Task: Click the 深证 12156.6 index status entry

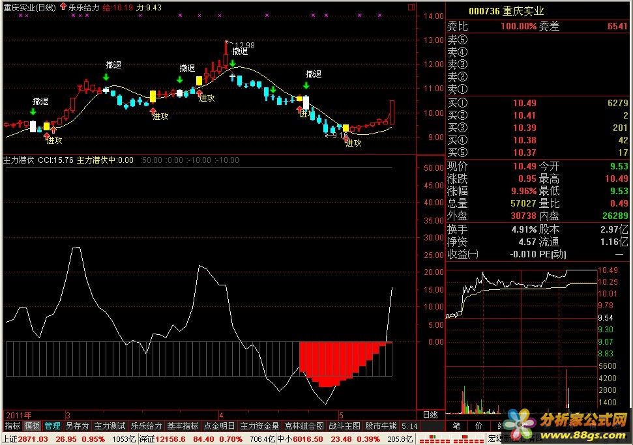Action: [x=207, y=439]
